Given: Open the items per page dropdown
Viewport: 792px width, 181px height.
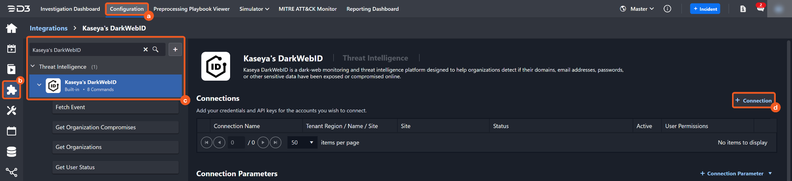Looking at the screenshot, I should point(302,142).
